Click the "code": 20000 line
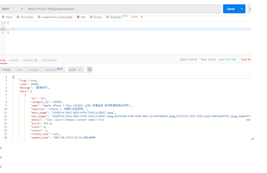This screenshot has height=173, width=267. pyautogui.click(x=29, y=84)
